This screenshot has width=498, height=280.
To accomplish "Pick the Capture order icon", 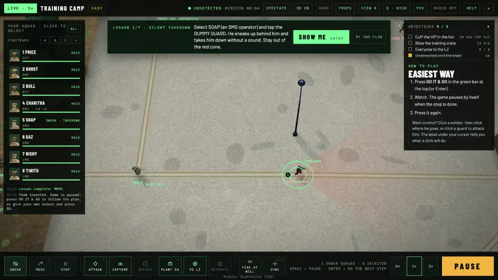I will [x=120, y=266].
